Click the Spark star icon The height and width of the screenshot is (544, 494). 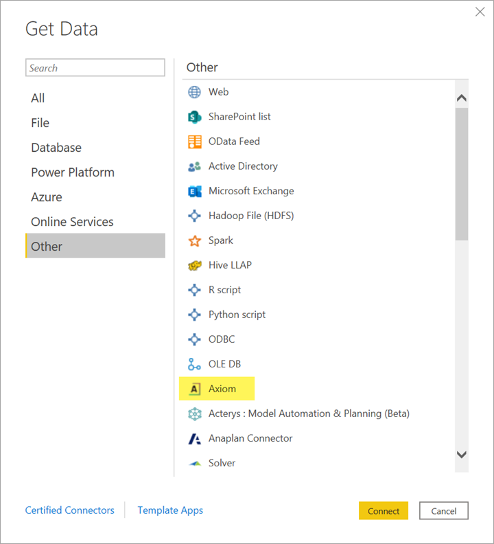tap(195, 240)
